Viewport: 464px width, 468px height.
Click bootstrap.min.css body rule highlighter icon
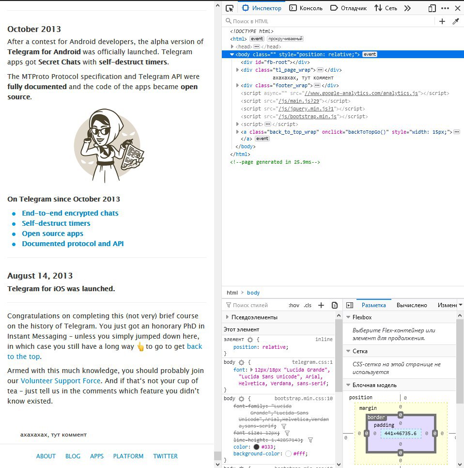click(241, 398)
